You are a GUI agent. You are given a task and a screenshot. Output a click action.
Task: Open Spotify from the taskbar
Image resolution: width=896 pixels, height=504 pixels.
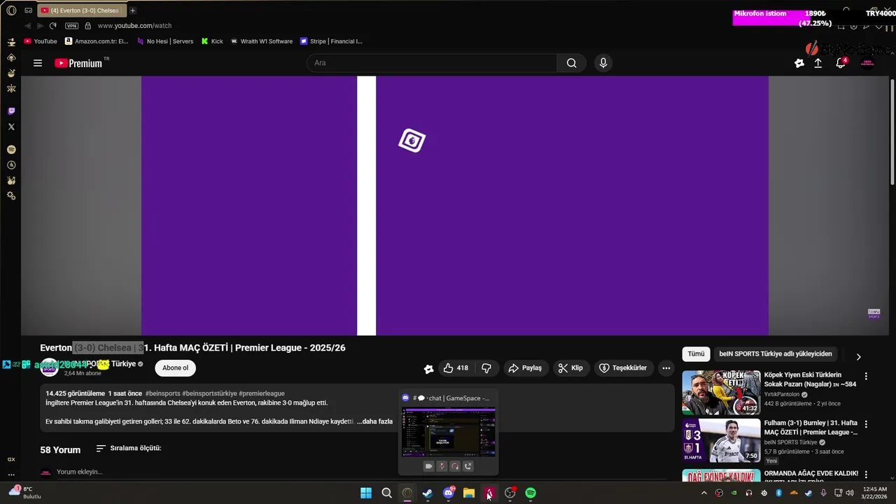pos(531,493)
